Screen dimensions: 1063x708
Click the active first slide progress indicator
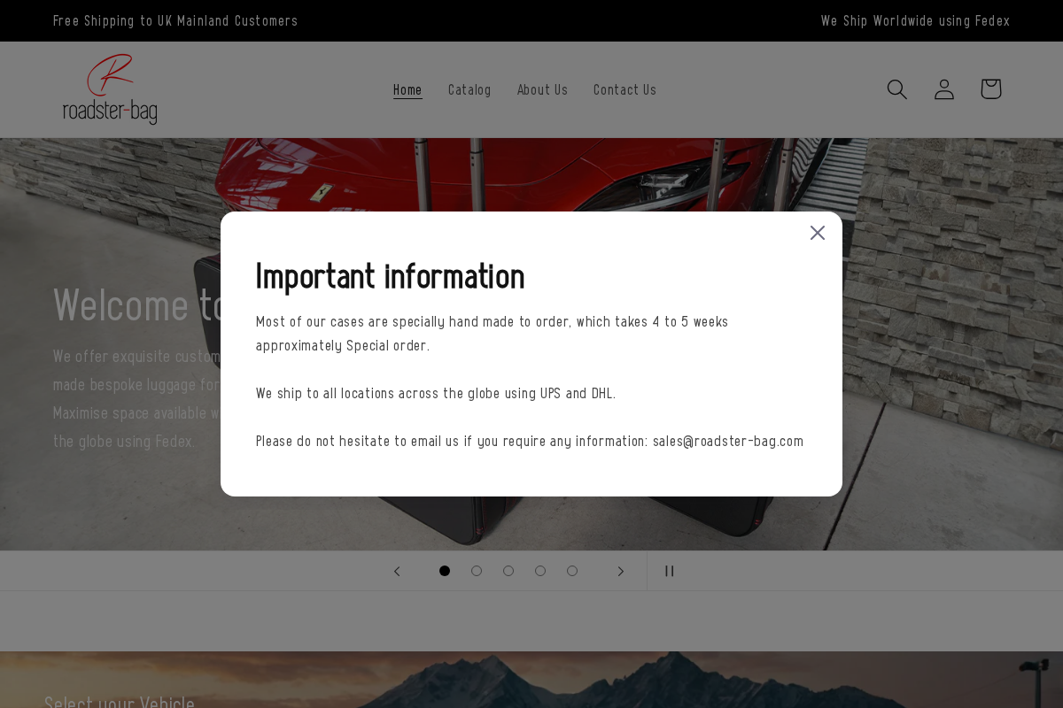coord(445,571)
